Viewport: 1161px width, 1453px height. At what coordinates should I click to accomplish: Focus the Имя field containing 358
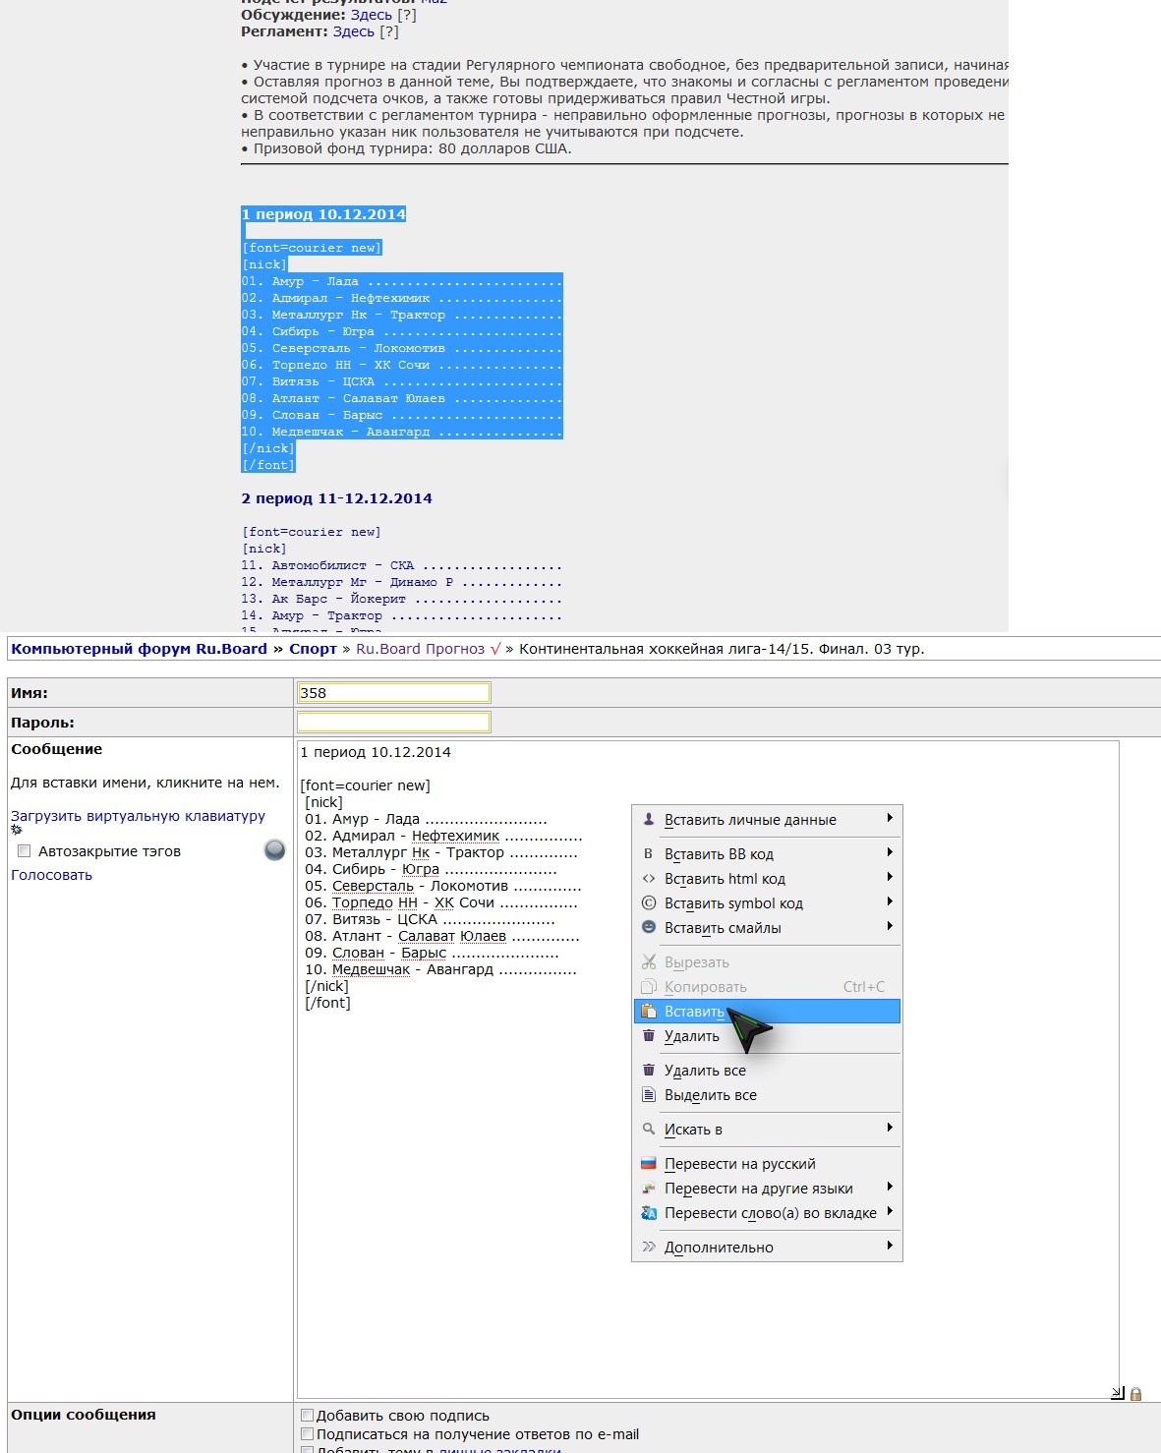[393, 693]
